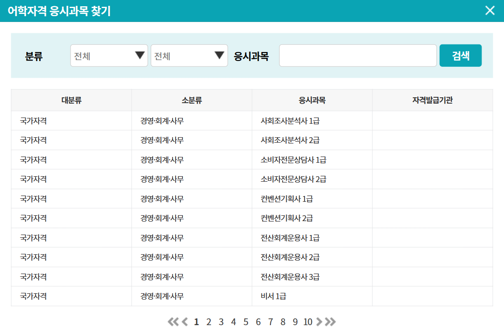This screenshot has width=504, height=335.
Task: Close the 어학자격 응시과목 찾기 dialog
Action: click(490, 11)
